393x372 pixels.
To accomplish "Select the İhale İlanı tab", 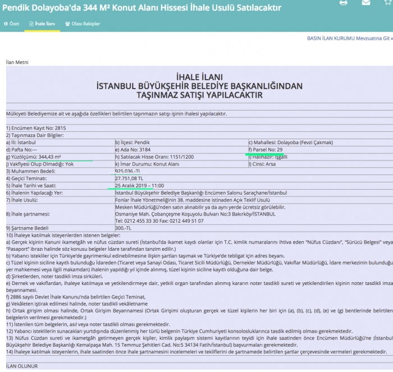I will (x=42, y=24).
